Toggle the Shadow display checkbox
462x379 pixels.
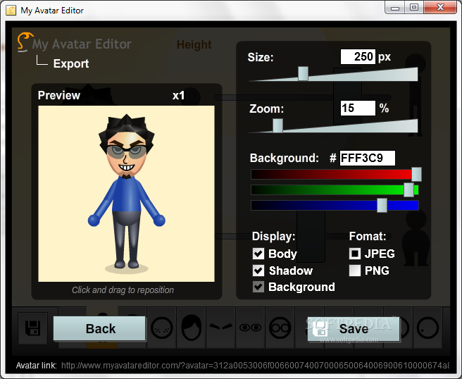tap(258, 271)
